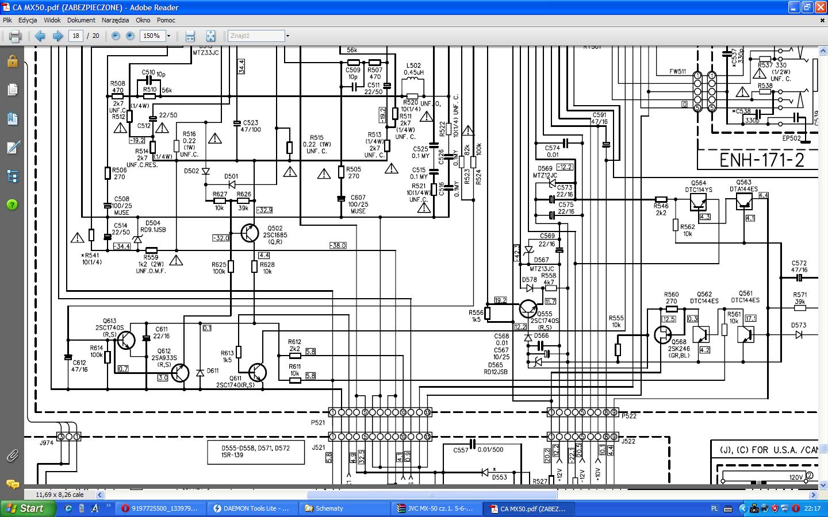
Task: Go to the previous page arrow
Action: pos(40,36)
